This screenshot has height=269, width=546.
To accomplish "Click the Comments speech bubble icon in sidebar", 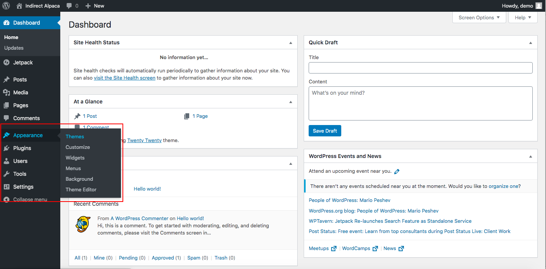I will click(6, 118).
